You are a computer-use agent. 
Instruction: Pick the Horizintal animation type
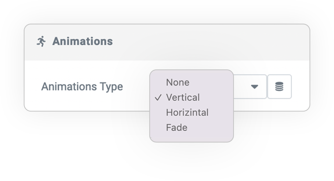[187, 112]
